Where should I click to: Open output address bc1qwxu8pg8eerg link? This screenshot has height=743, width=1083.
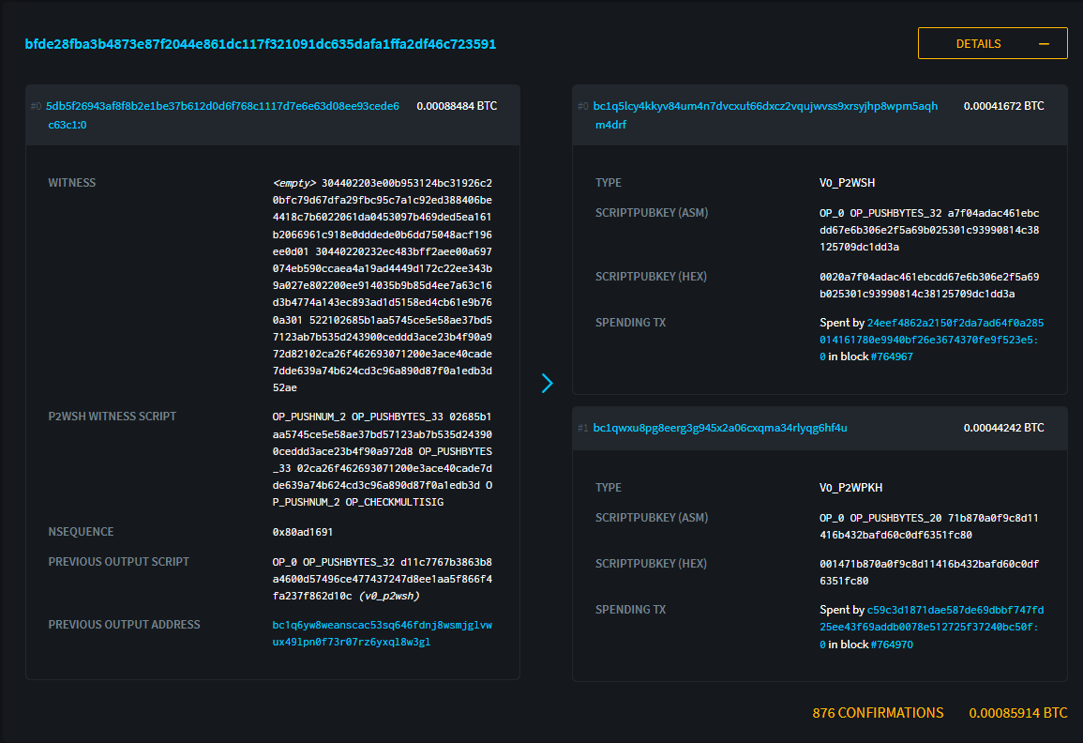[x=720, y=428]
